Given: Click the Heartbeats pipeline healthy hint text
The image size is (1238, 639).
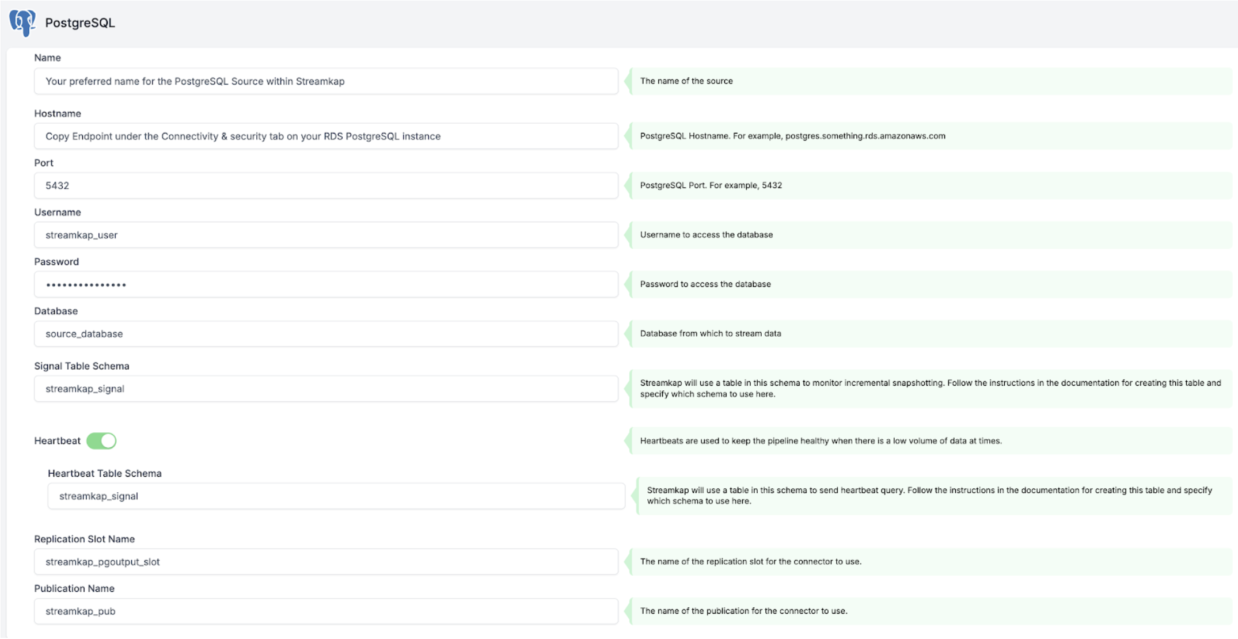Looking at the screenshot, I should point(821,441).
